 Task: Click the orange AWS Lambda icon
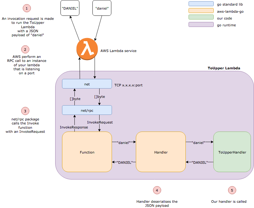tap(87, 49)
